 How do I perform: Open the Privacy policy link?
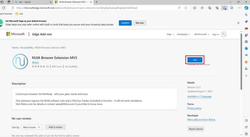tap(194, 108)
